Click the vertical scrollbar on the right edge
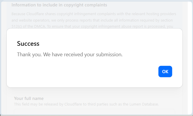The width and height of the screenshot is (193, 116). tap(190, 58)
